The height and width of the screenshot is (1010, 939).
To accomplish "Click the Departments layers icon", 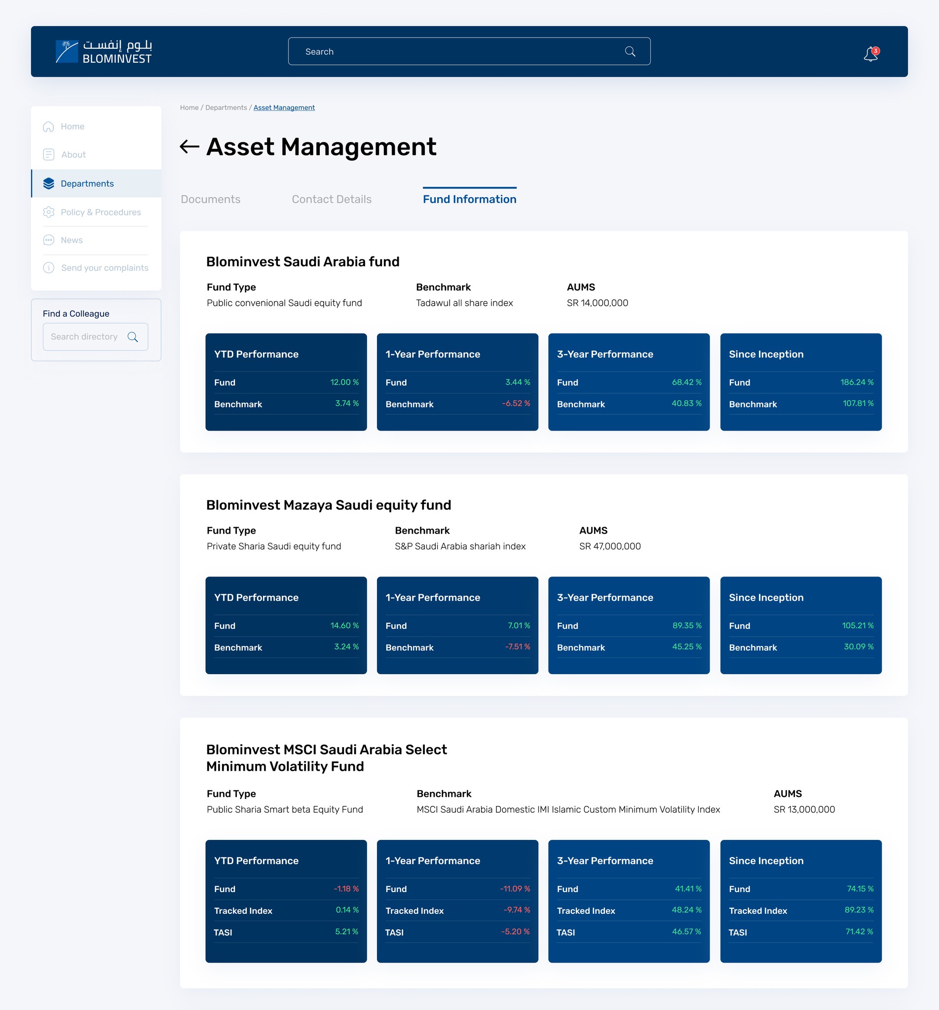I will point(48,183).
